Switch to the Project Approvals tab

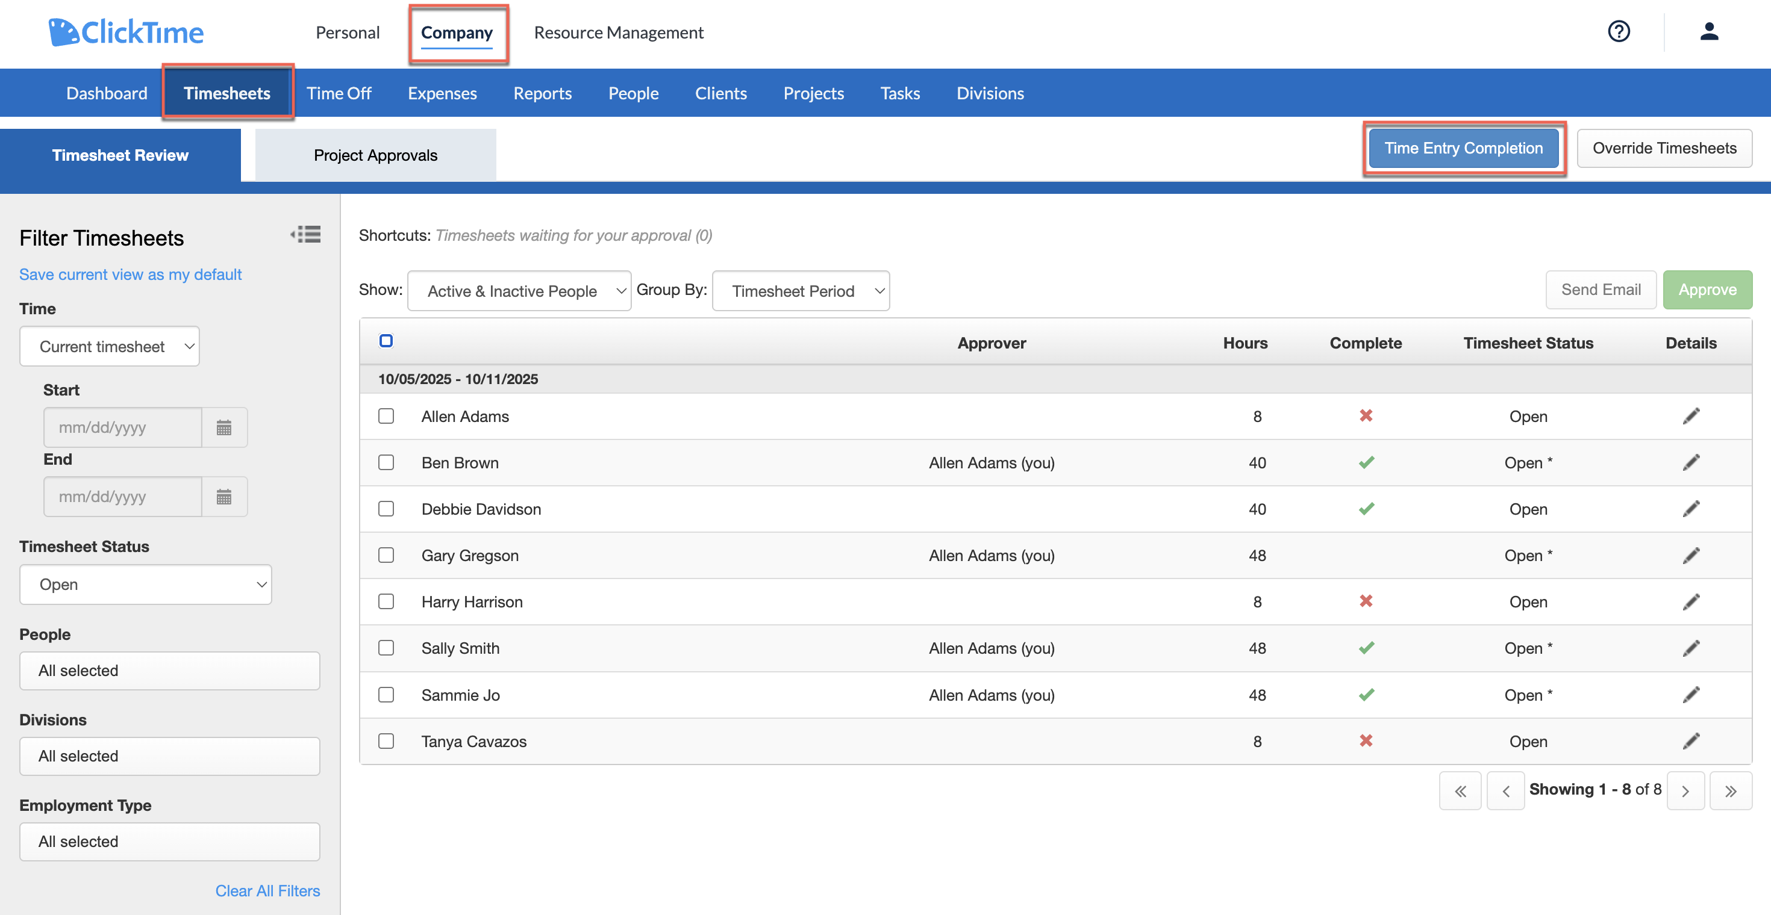(x=375, y=155)
